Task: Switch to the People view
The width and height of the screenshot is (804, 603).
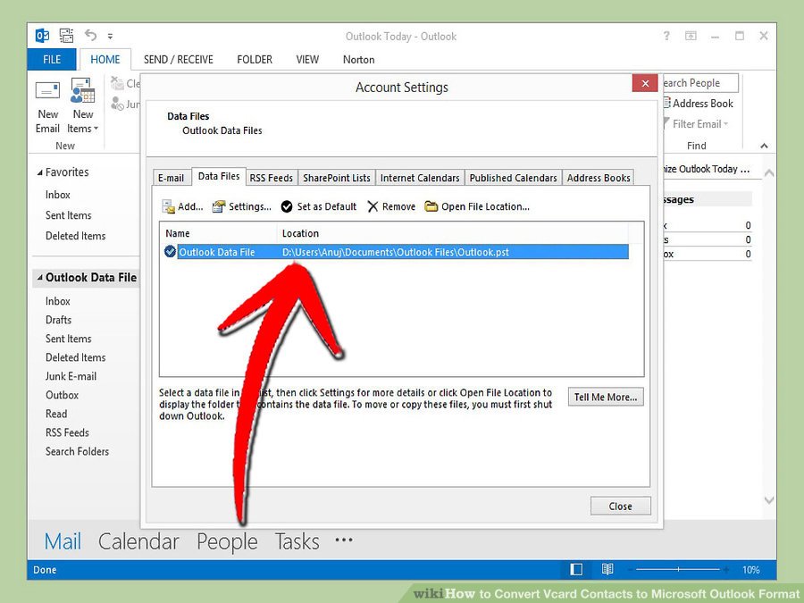Action: (226, 541)
